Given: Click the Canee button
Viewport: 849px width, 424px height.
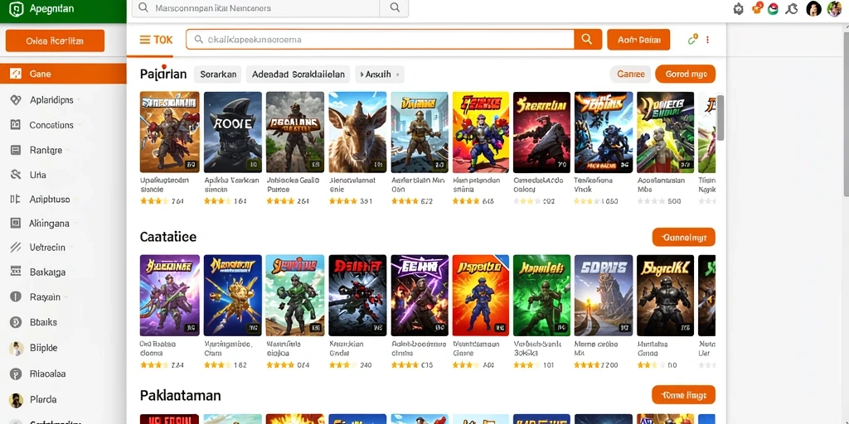Looking at the screenshot, I should [630, 74].
